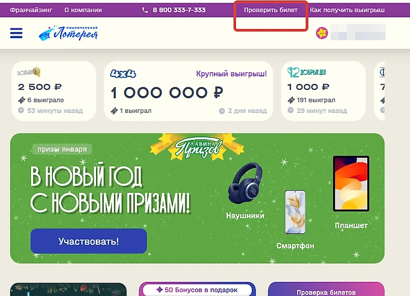Click the pink star profile avatar

322,33
